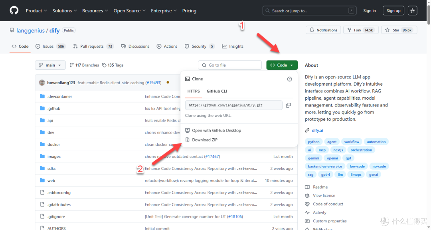Open the .github folder
The height and width of the screenshot is (230, 431).
pos(54,108)
